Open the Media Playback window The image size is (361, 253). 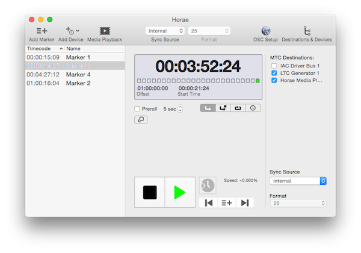coord(105,31)
